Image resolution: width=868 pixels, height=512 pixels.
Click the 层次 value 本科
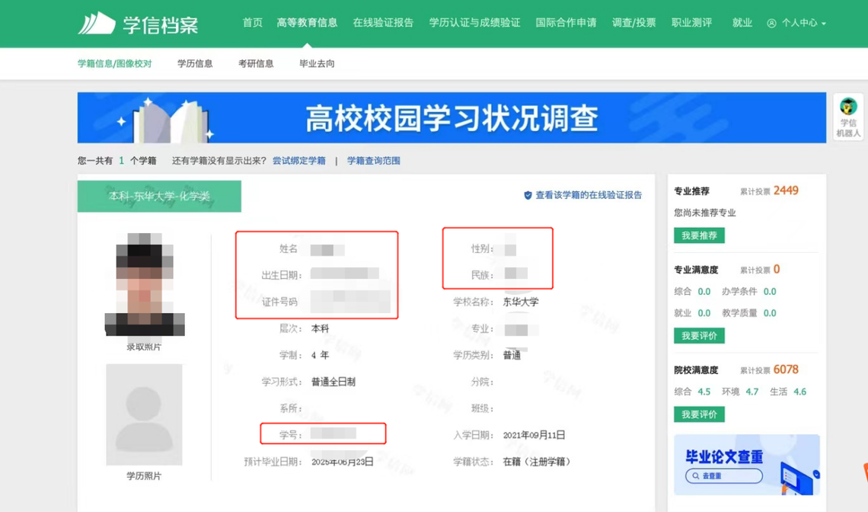tap(320, 328)
